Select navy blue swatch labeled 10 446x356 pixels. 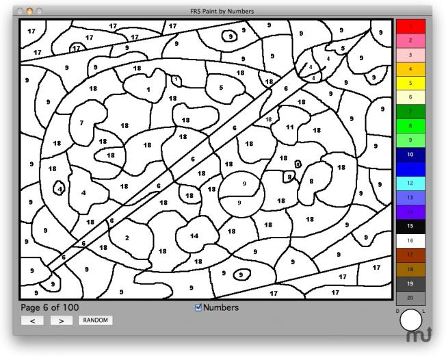point(410,155)
